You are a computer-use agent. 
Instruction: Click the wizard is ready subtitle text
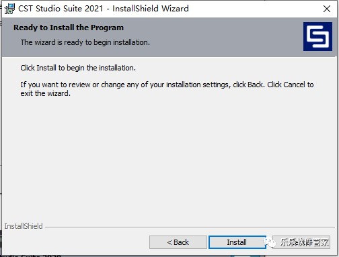click(x=85, y=42)
